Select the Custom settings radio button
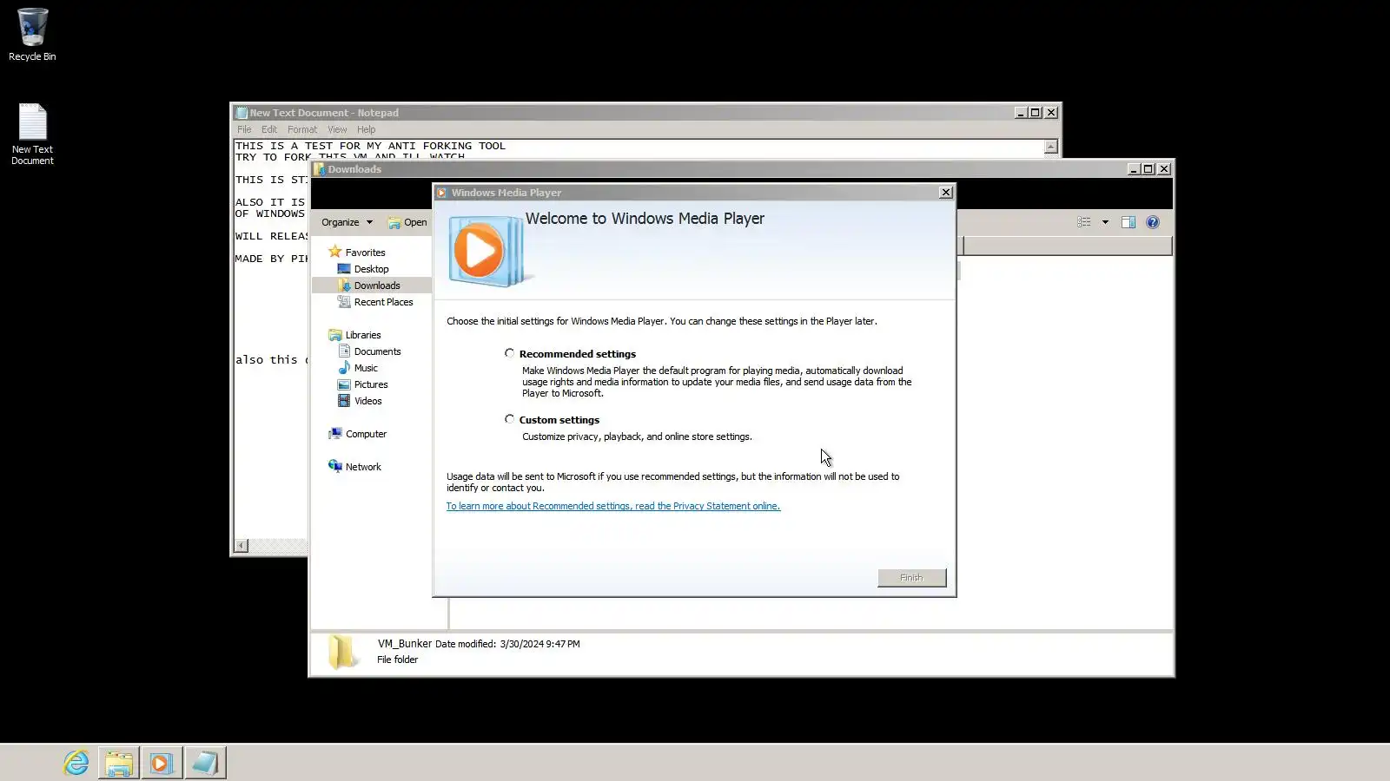The width and height of the screenshot is (1390, 781). pos(510,419)
